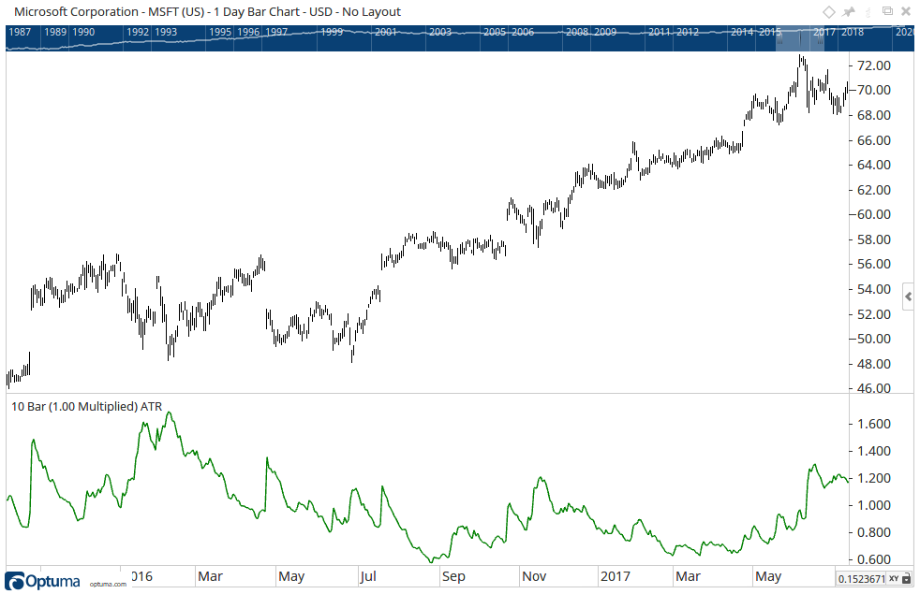The height and width of the screenshot is (594, 920).
Task: Click the Sep label on the date axis
Action: (453, 576)
